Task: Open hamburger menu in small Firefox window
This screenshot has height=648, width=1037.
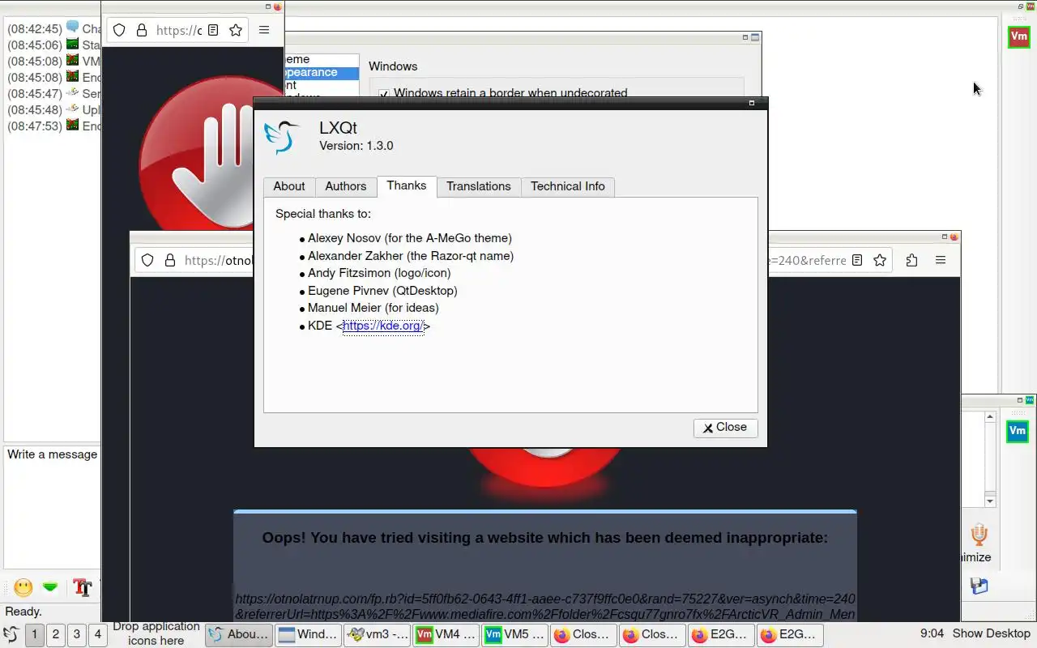Action: pos(264,30)
